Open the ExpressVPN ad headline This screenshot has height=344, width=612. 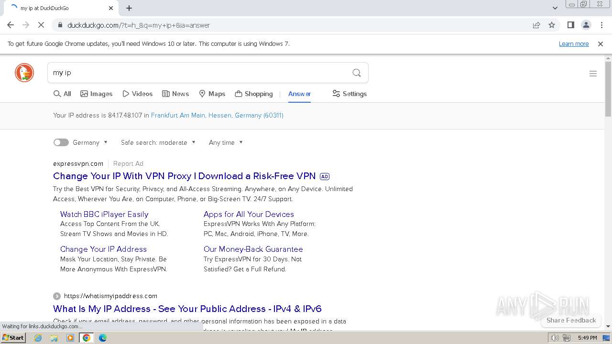(x=185, y=176)
